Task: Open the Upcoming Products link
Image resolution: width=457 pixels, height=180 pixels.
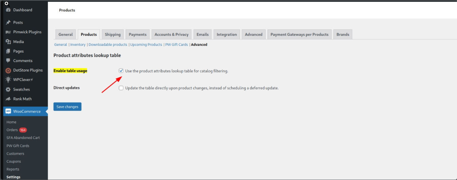Action: 146,44
